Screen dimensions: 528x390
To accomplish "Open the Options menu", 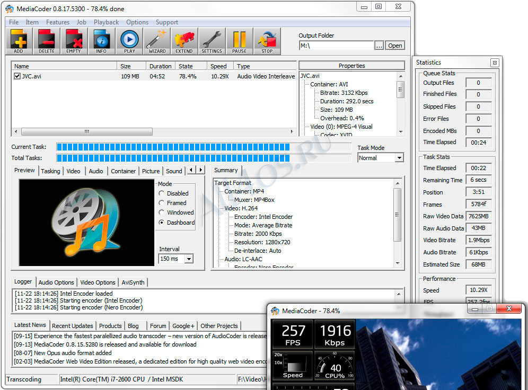I will 137,22.
